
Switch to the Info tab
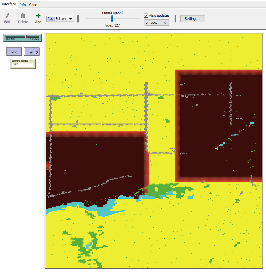(22, 4)
